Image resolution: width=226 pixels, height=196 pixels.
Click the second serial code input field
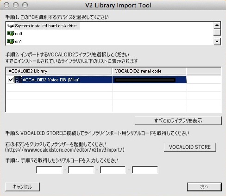click(81, 170)
